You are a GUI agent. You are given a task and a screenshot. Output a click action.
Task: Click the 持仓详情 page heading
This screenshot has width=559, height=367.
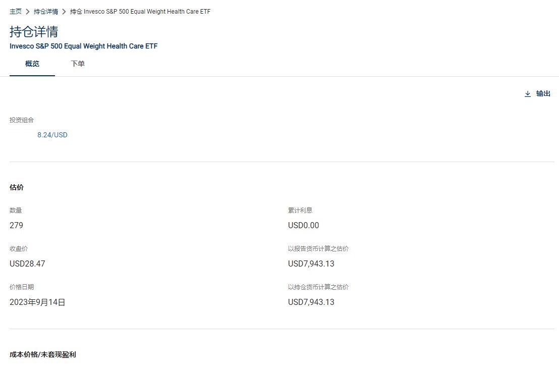pyautogui.click(x=34, y=32)
